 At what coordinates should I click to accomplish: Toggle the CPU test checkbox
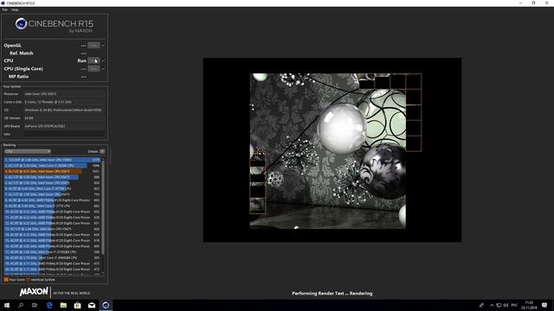click(103, 60)
